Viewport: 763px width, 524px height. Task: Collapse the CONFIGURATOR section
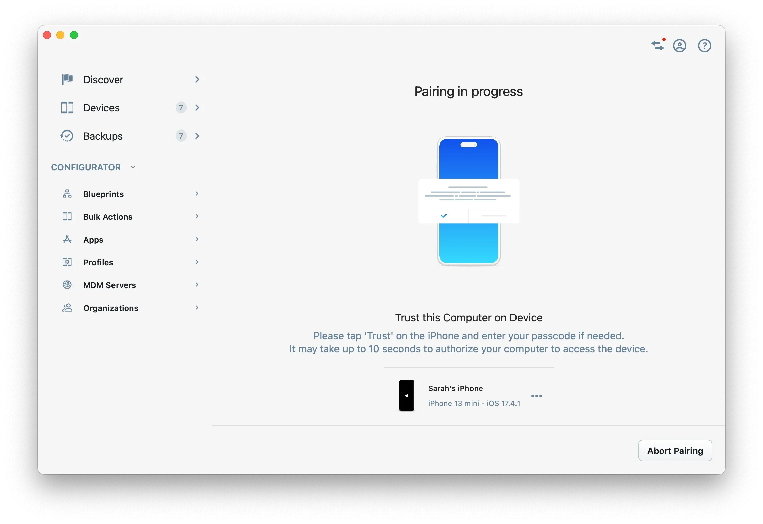point(133,167)
